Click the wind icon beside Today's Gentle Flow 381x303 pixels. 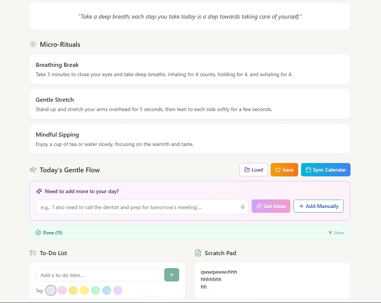33,170
